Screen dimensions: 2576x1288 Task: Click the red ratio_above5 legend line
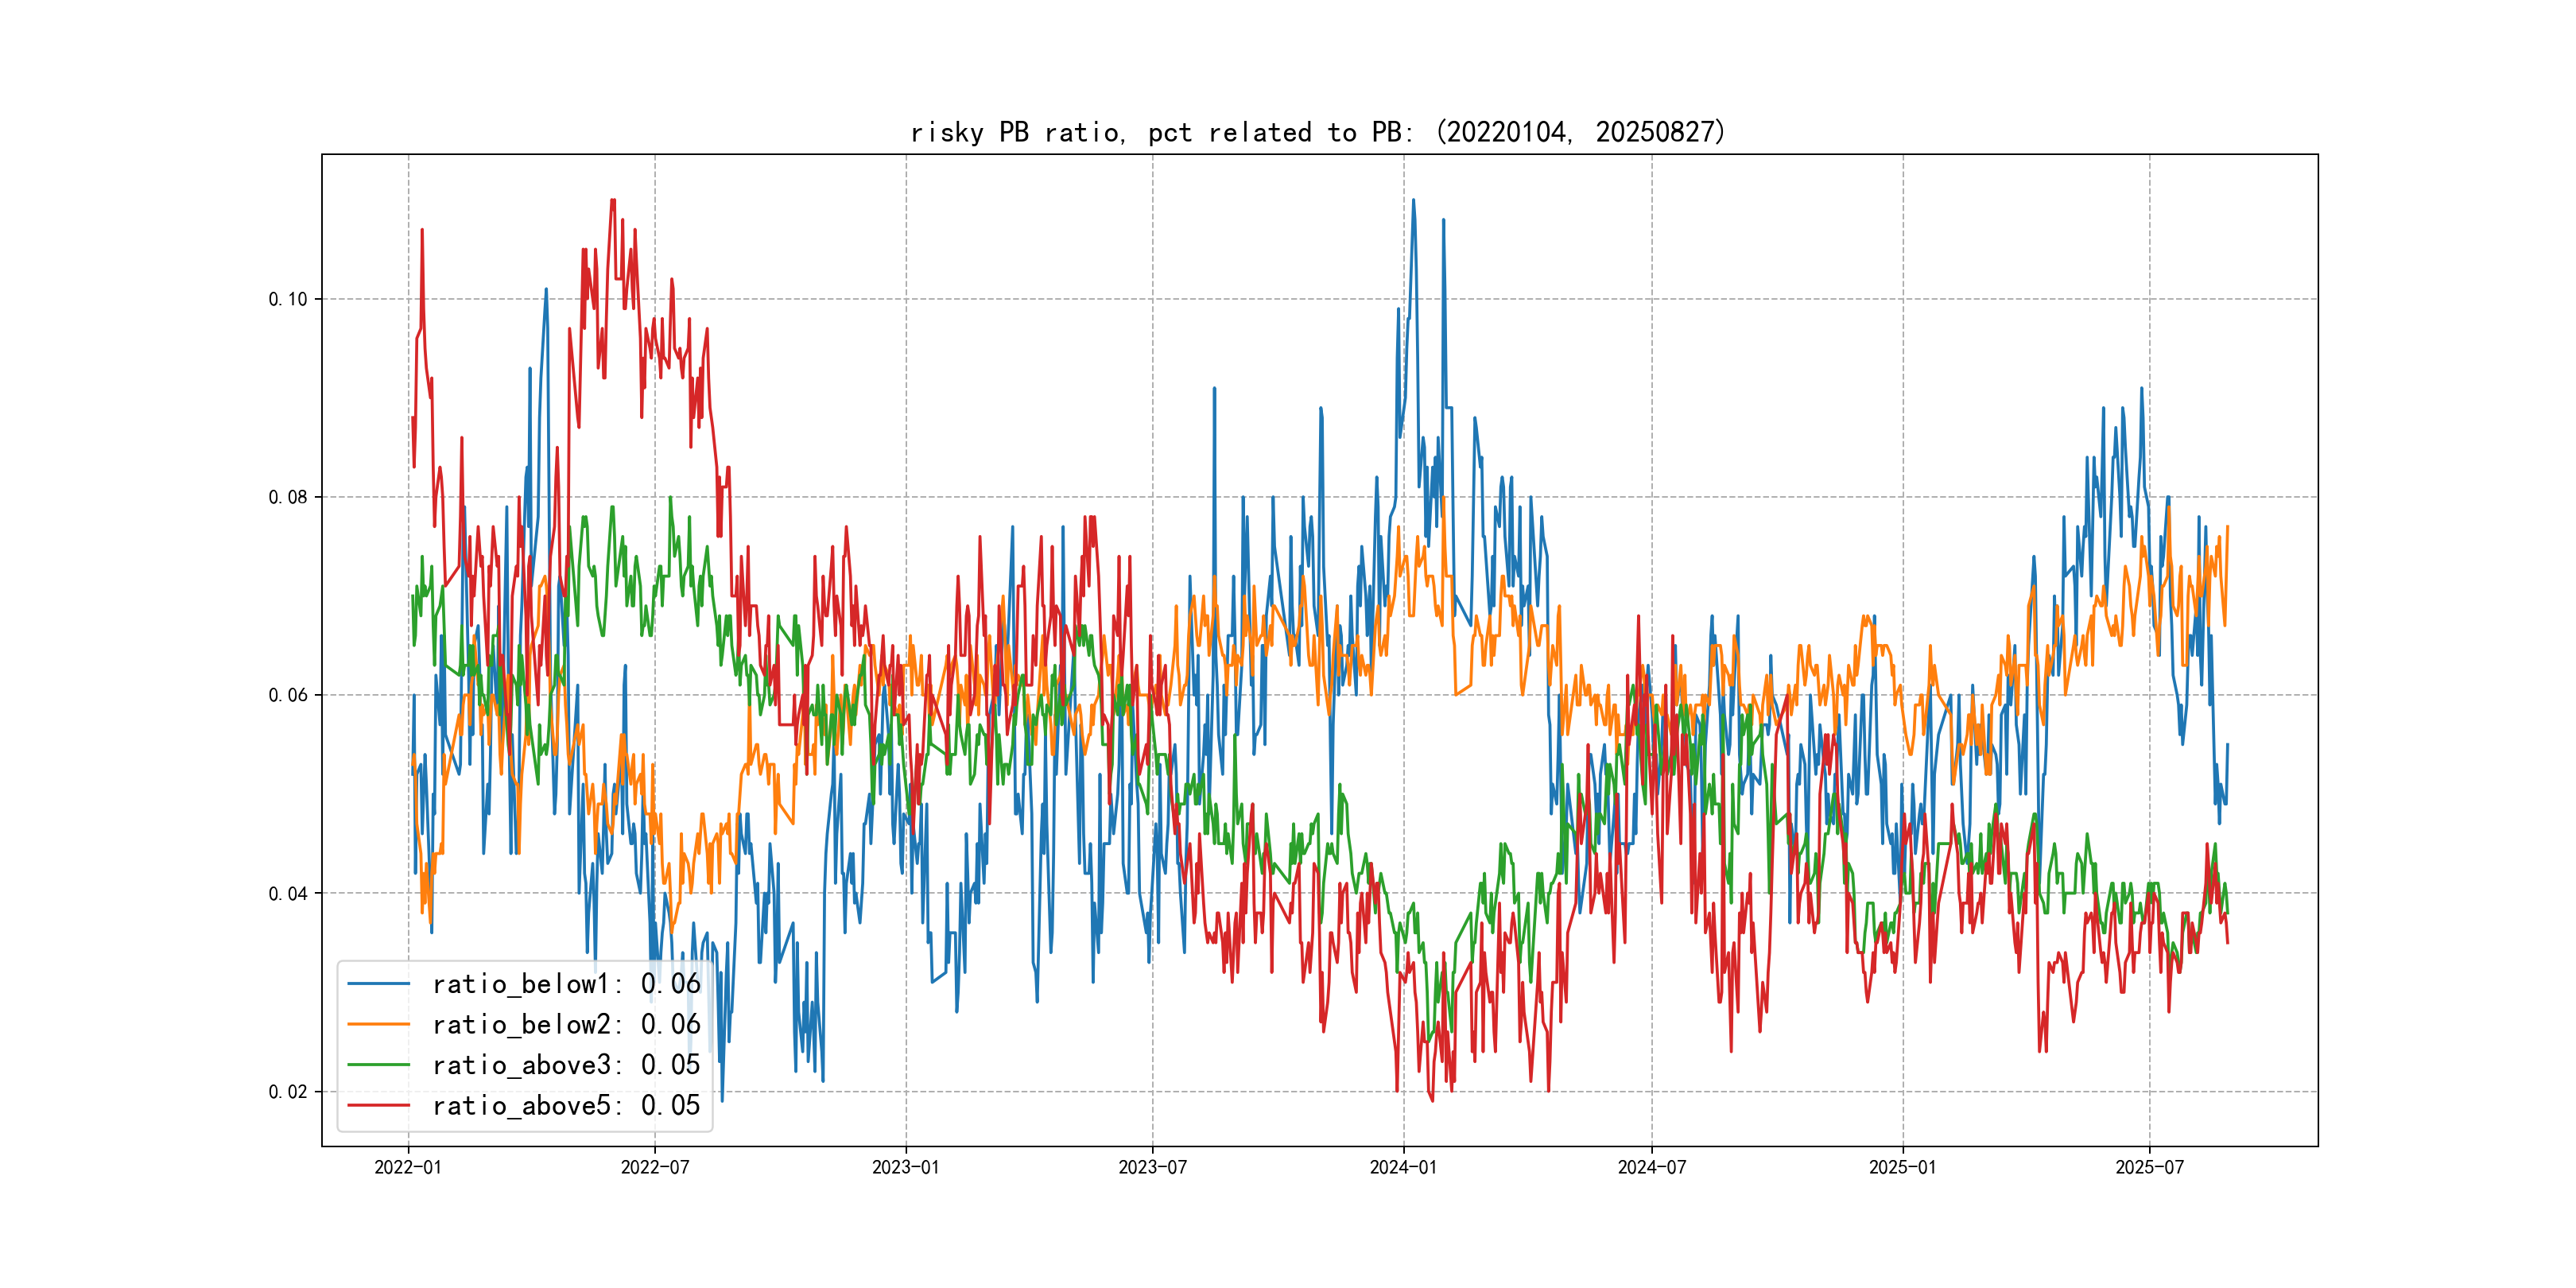tap(378, 1105)
